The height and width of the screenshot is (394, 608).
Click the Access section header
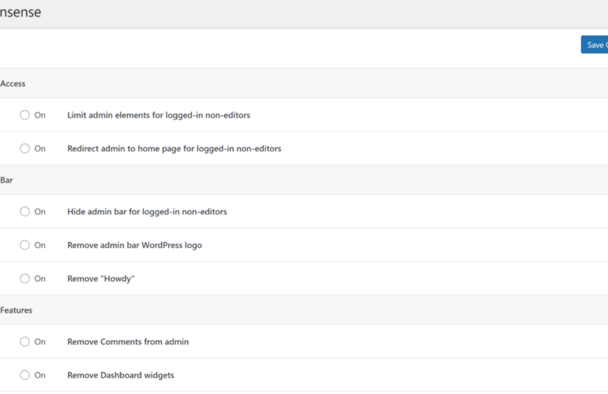pos(13,83)
